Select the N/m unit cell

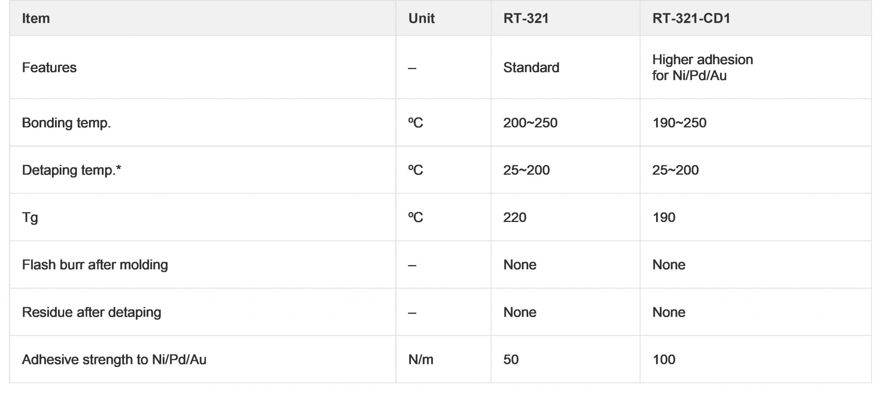point(420,360)
